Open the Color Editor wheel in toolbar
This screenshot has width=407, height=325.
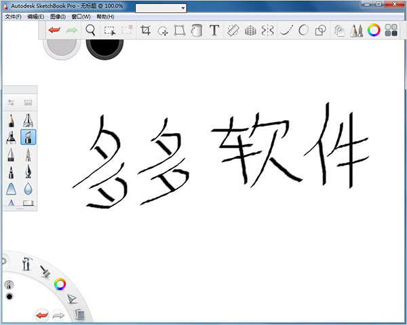(x=374, y=31)
